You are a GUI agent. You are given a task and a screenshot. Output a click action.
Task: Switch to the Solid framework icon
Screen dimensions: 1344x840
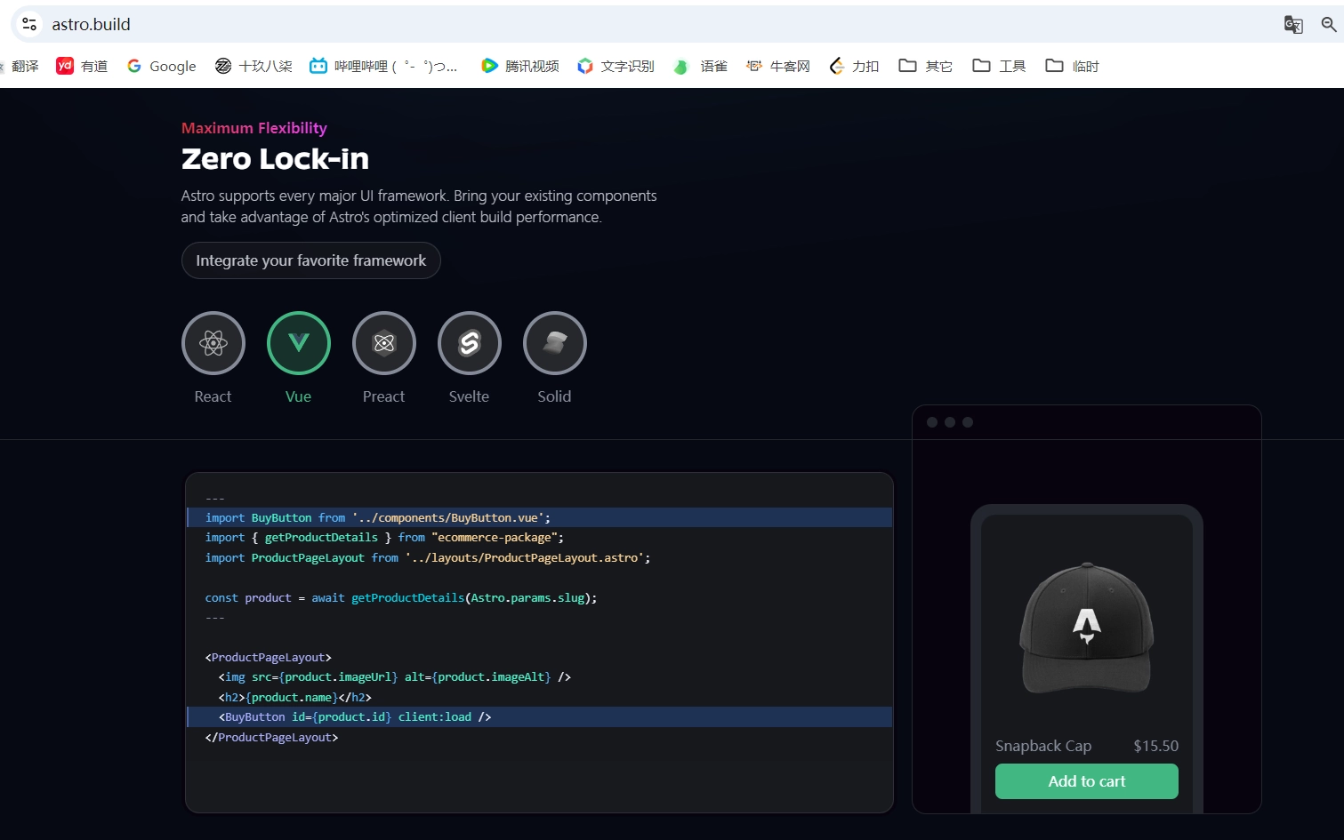pyautogui.click(x=555, y=343)
